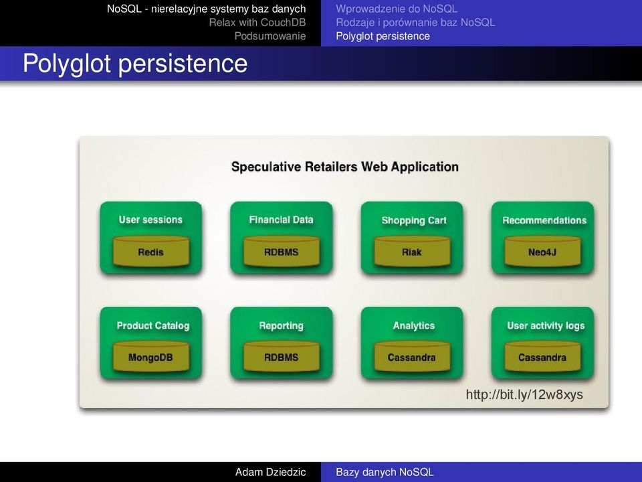Viewport: 642px width, 482px height.
Task: Select the Neo4J database cylinder
Action: pos(542,251)
